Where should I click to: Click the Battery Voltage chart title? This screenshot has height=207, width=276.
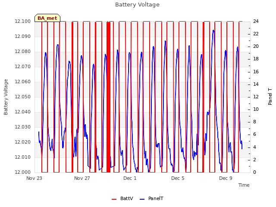(137, 5)
